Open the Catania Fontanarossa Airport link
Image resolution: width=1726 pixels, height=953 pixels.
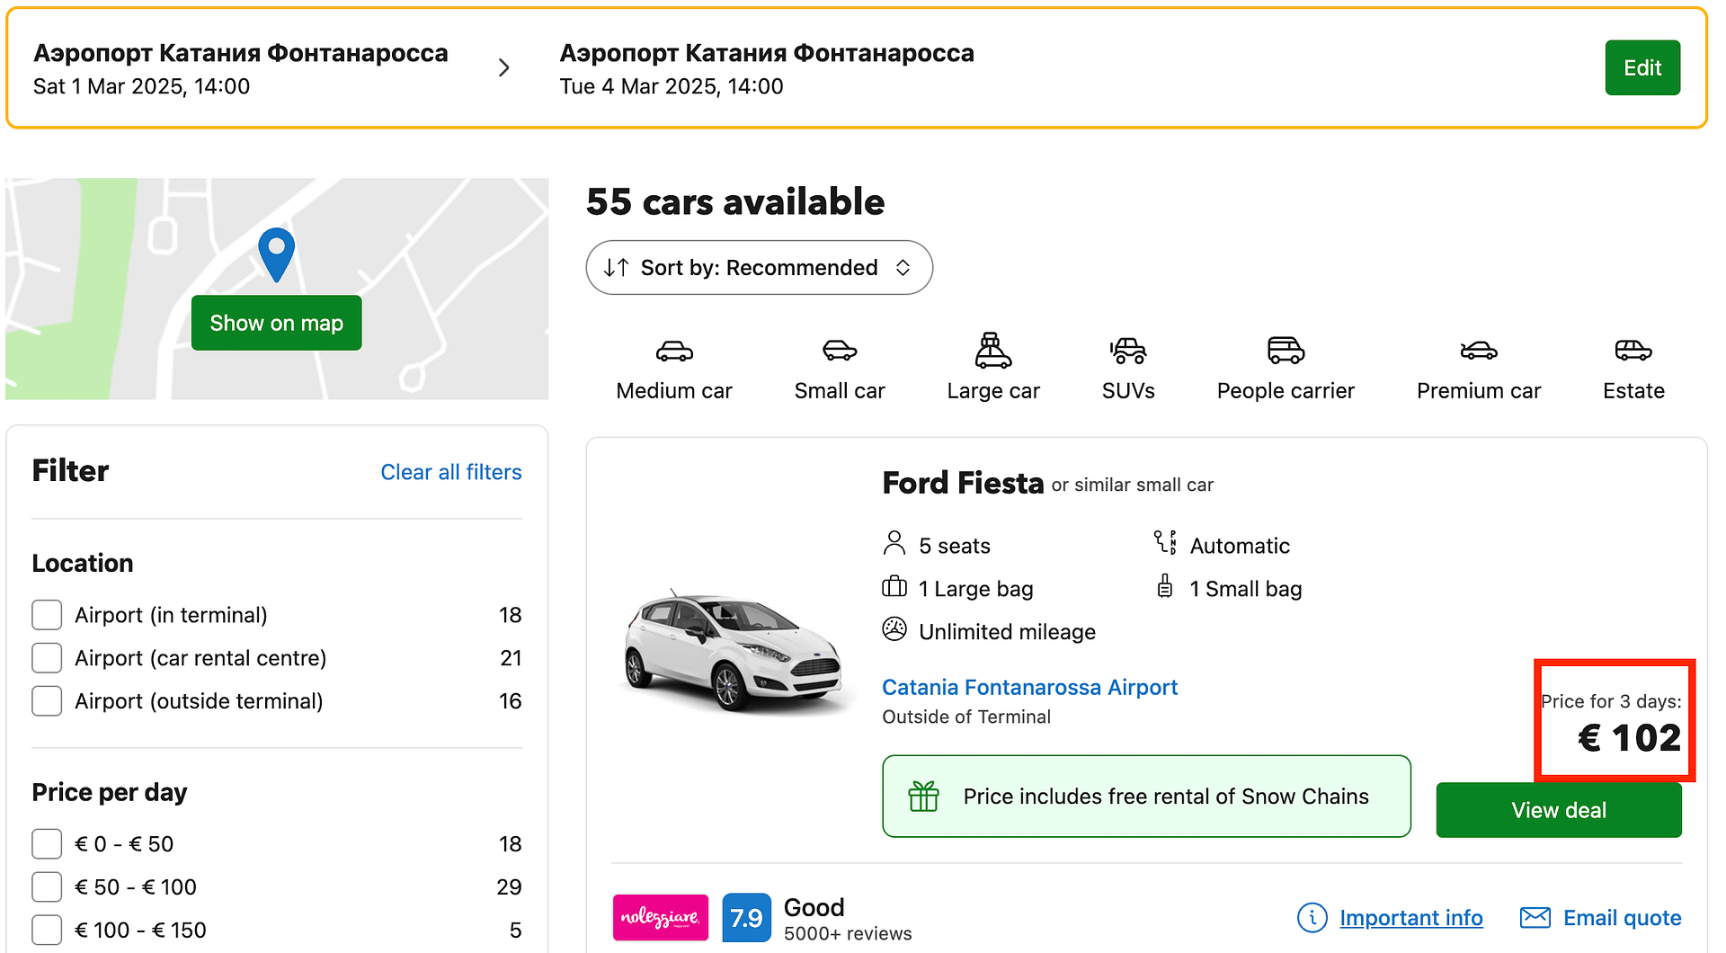1029,687
